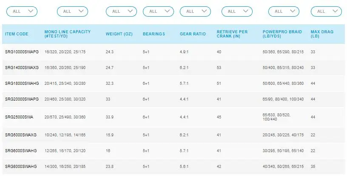Select the SRG25000SWA item code

tap(19, 117)
